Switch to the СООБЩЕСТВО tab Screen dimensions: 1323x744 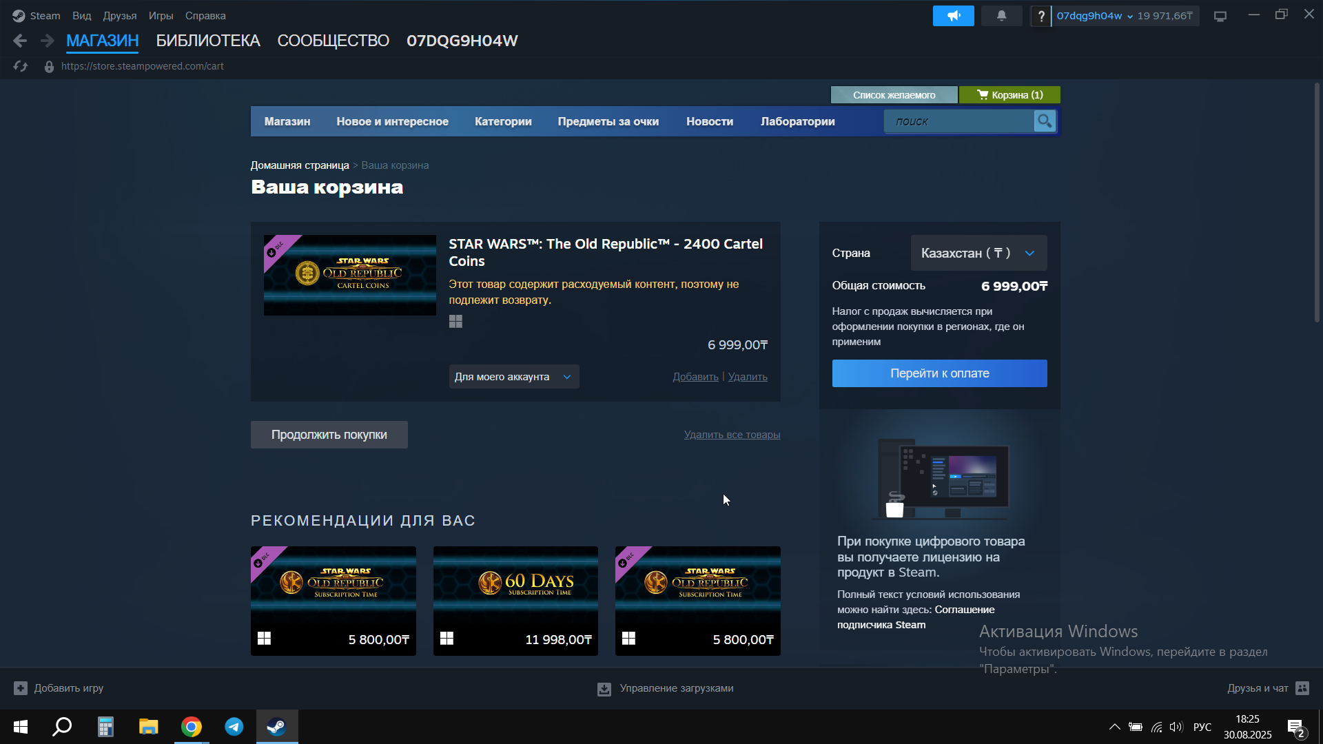[x=334, y=41]
